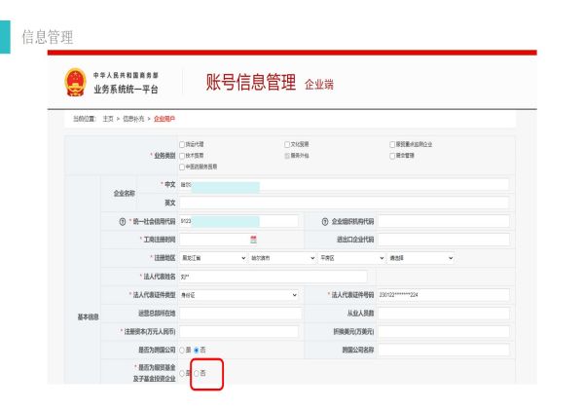The height and width of the screenshot is (409, 584).
Task: Choose 否 for 是否为股权基金 option
Action: pyautogui.click(x=197, y=373)
